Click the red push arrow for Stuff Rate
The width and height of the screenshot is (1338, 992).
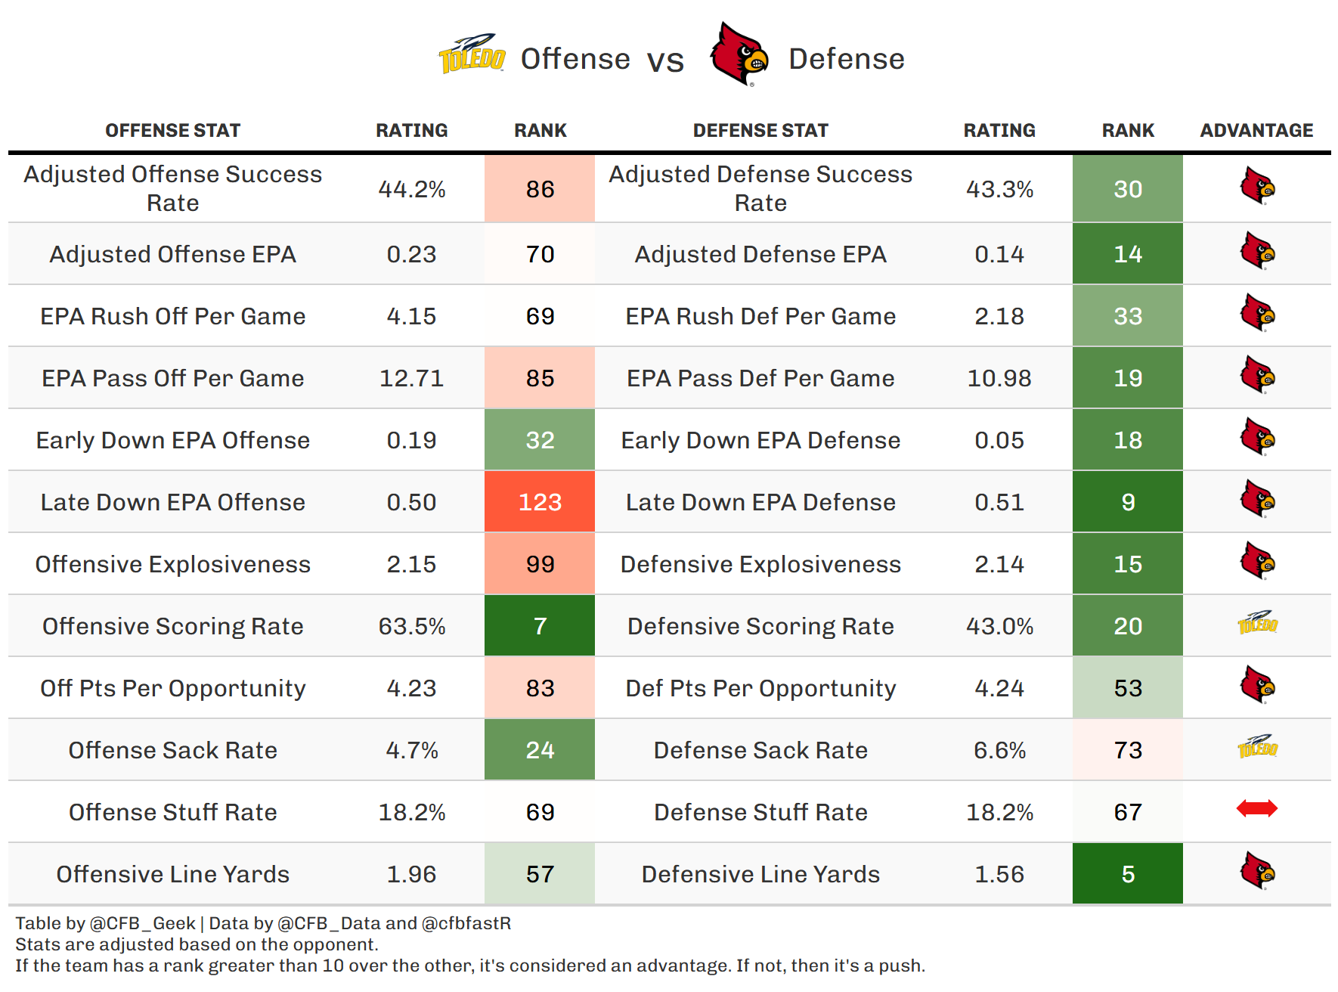tap(1257, 809)
